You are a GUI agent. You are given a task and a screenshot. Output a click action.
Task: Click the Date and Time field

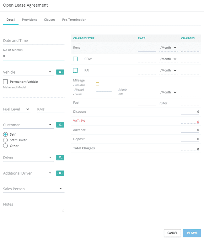(34, 41)
